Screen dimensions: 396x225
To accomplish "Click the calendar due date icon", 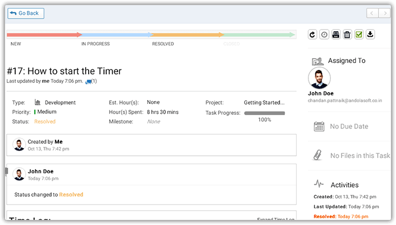I will pyautogui.click(x=319, y=126).
